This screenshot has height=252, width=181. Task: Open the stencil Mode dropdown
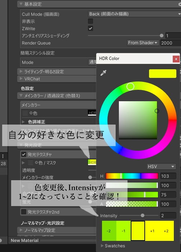point(92,62)
